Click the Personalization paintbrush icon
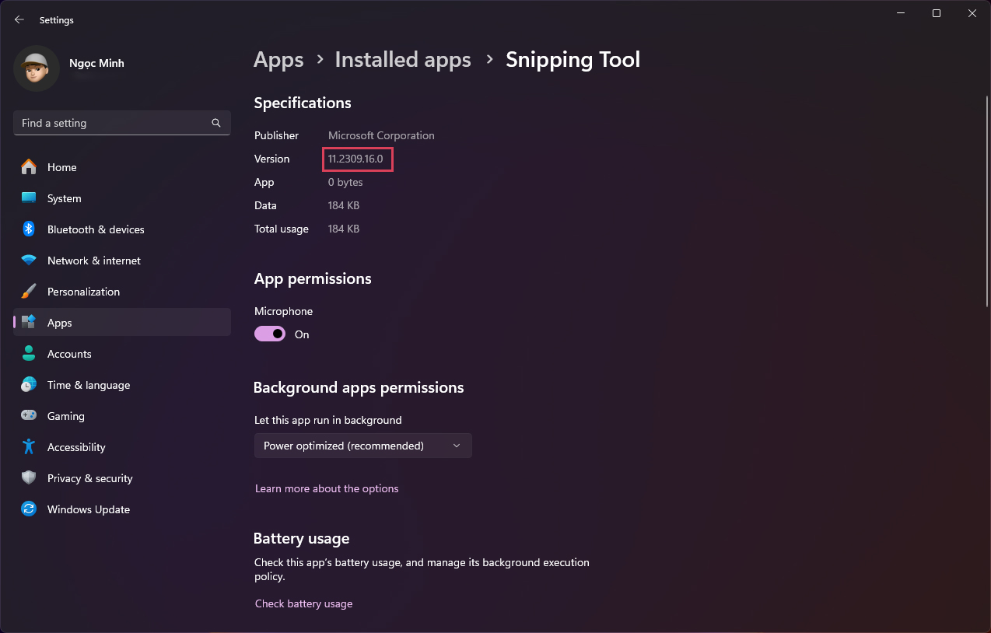The height and width of the screenshot is (633, 991). point(29,292)
